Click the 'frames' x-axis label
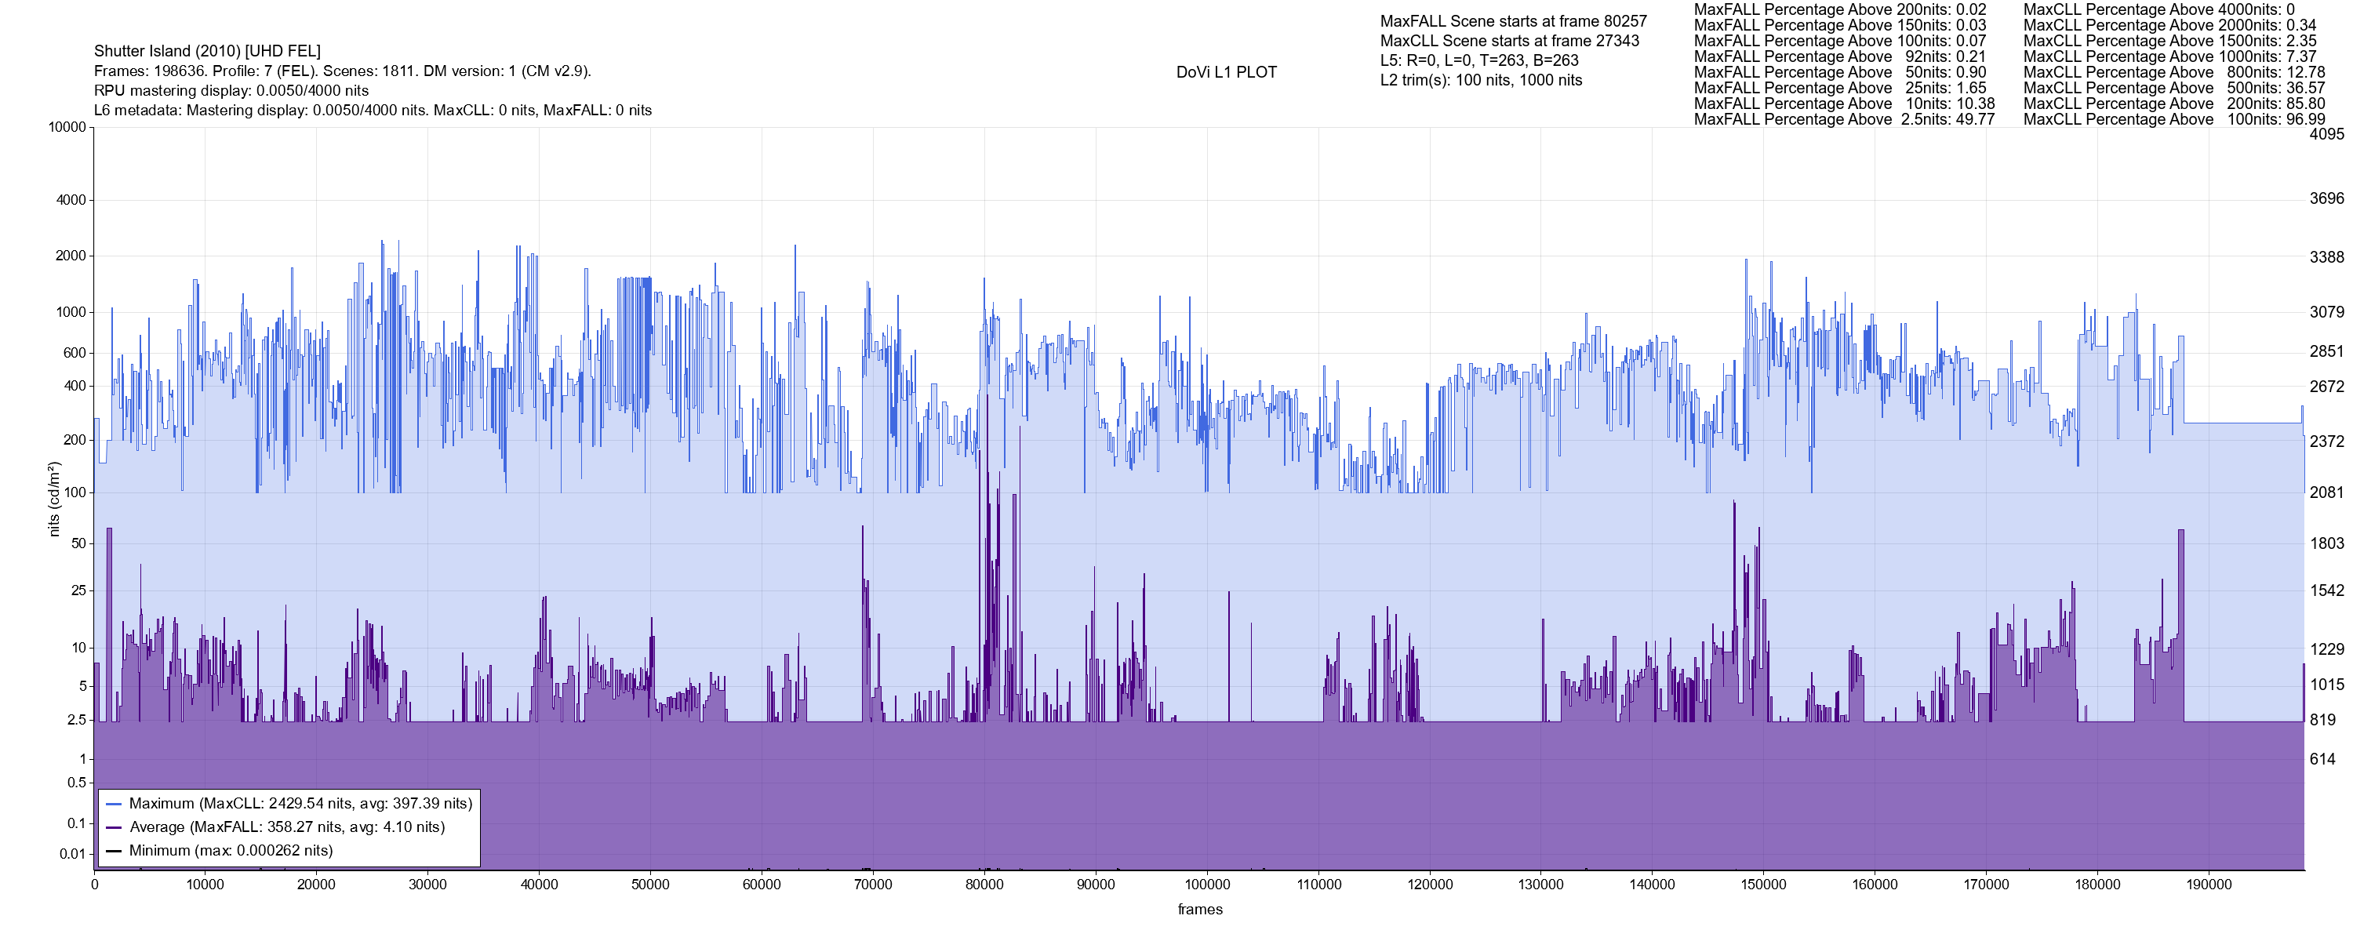The height and width of the screenshot is (941, 2353). point(1199,910)
